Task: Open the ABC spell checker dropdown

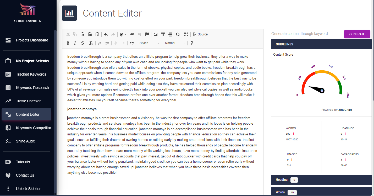Action: pyautogui.click(x=123, y=34)
